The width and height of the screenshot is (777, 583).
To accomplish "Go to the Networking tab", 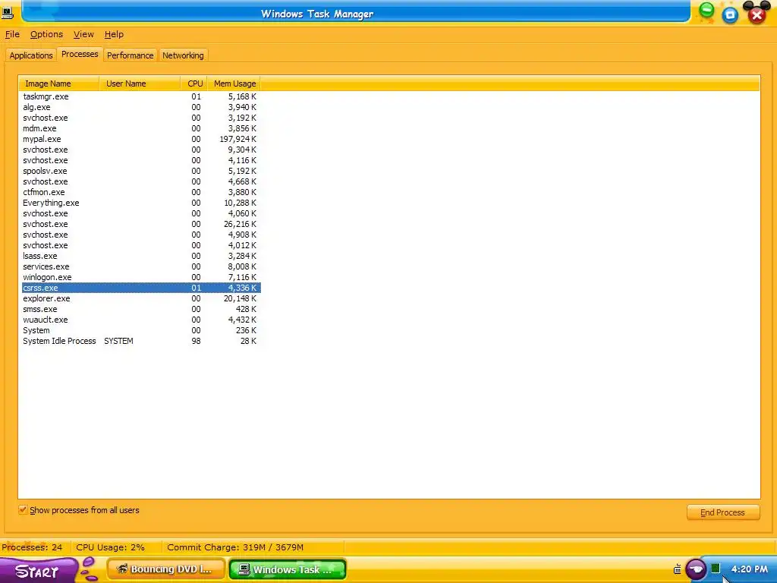I will click(x=183, y=55).
